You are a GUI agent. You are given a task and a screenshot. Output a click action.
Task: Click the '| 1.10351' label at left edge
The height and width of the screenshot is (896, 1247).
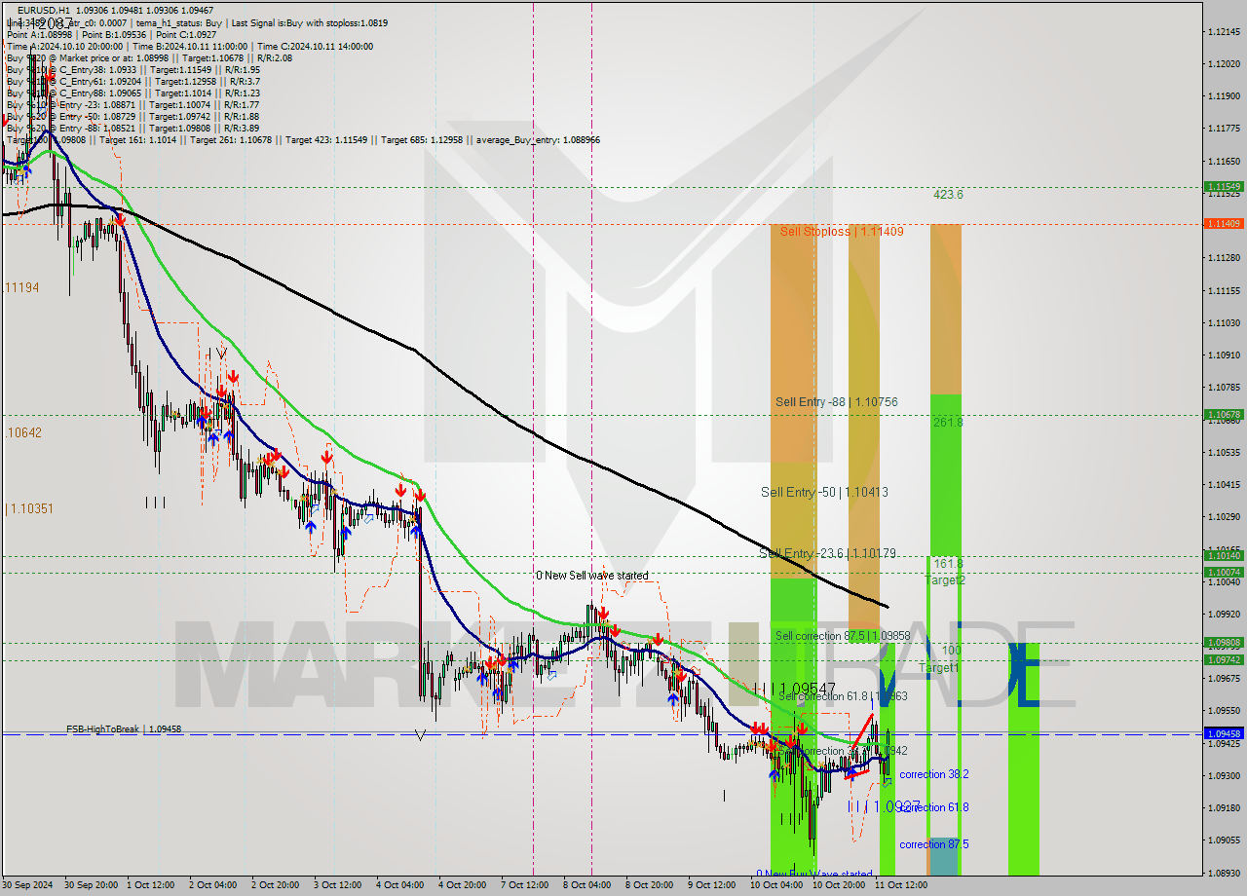pyautogui.click(x=29, y=508)
